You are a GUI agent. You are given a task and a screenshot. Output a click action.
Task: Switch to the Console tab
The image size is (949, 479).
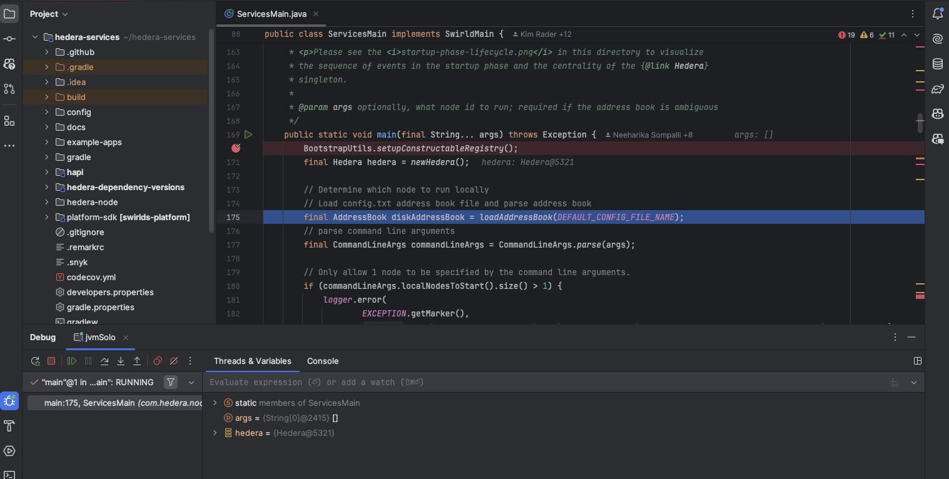pos(322,361)
